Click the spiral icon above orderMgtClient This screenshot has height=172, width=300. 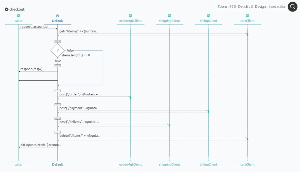pos(130,15)
